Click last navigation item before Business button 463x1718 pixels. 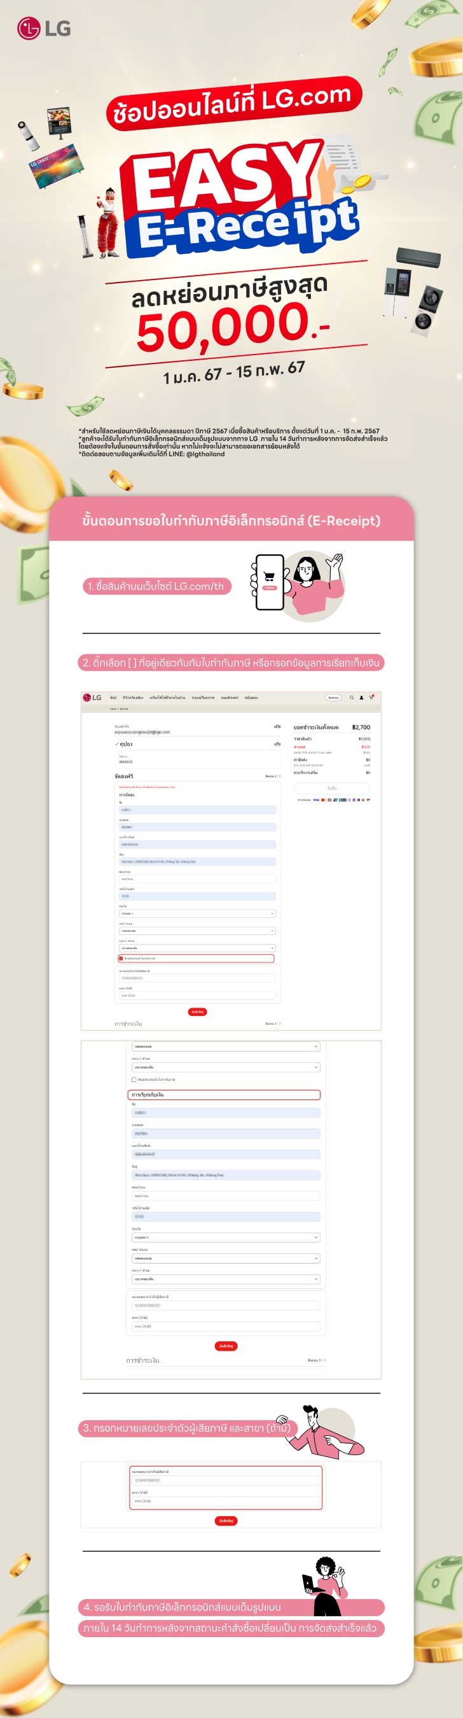(x=251, y=698)
